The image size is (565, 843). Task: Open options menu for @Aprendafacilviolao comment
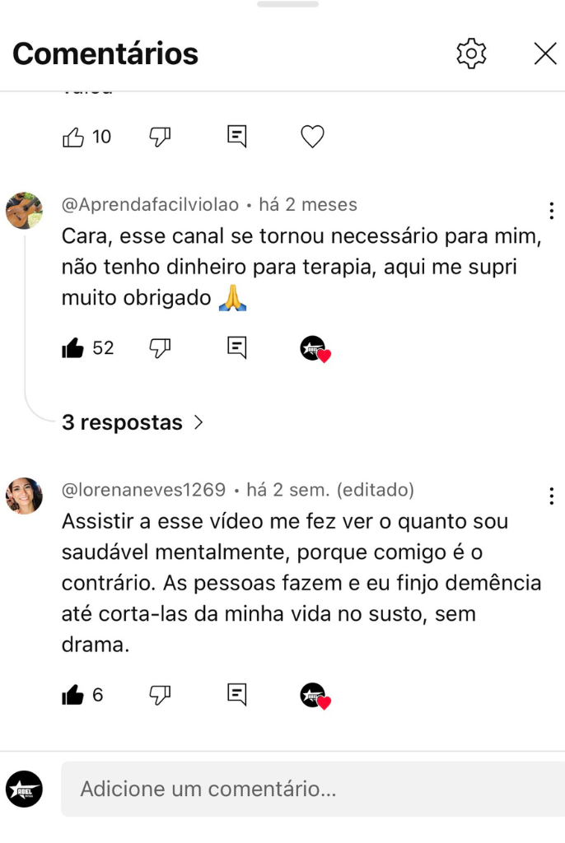click(551, 211)
